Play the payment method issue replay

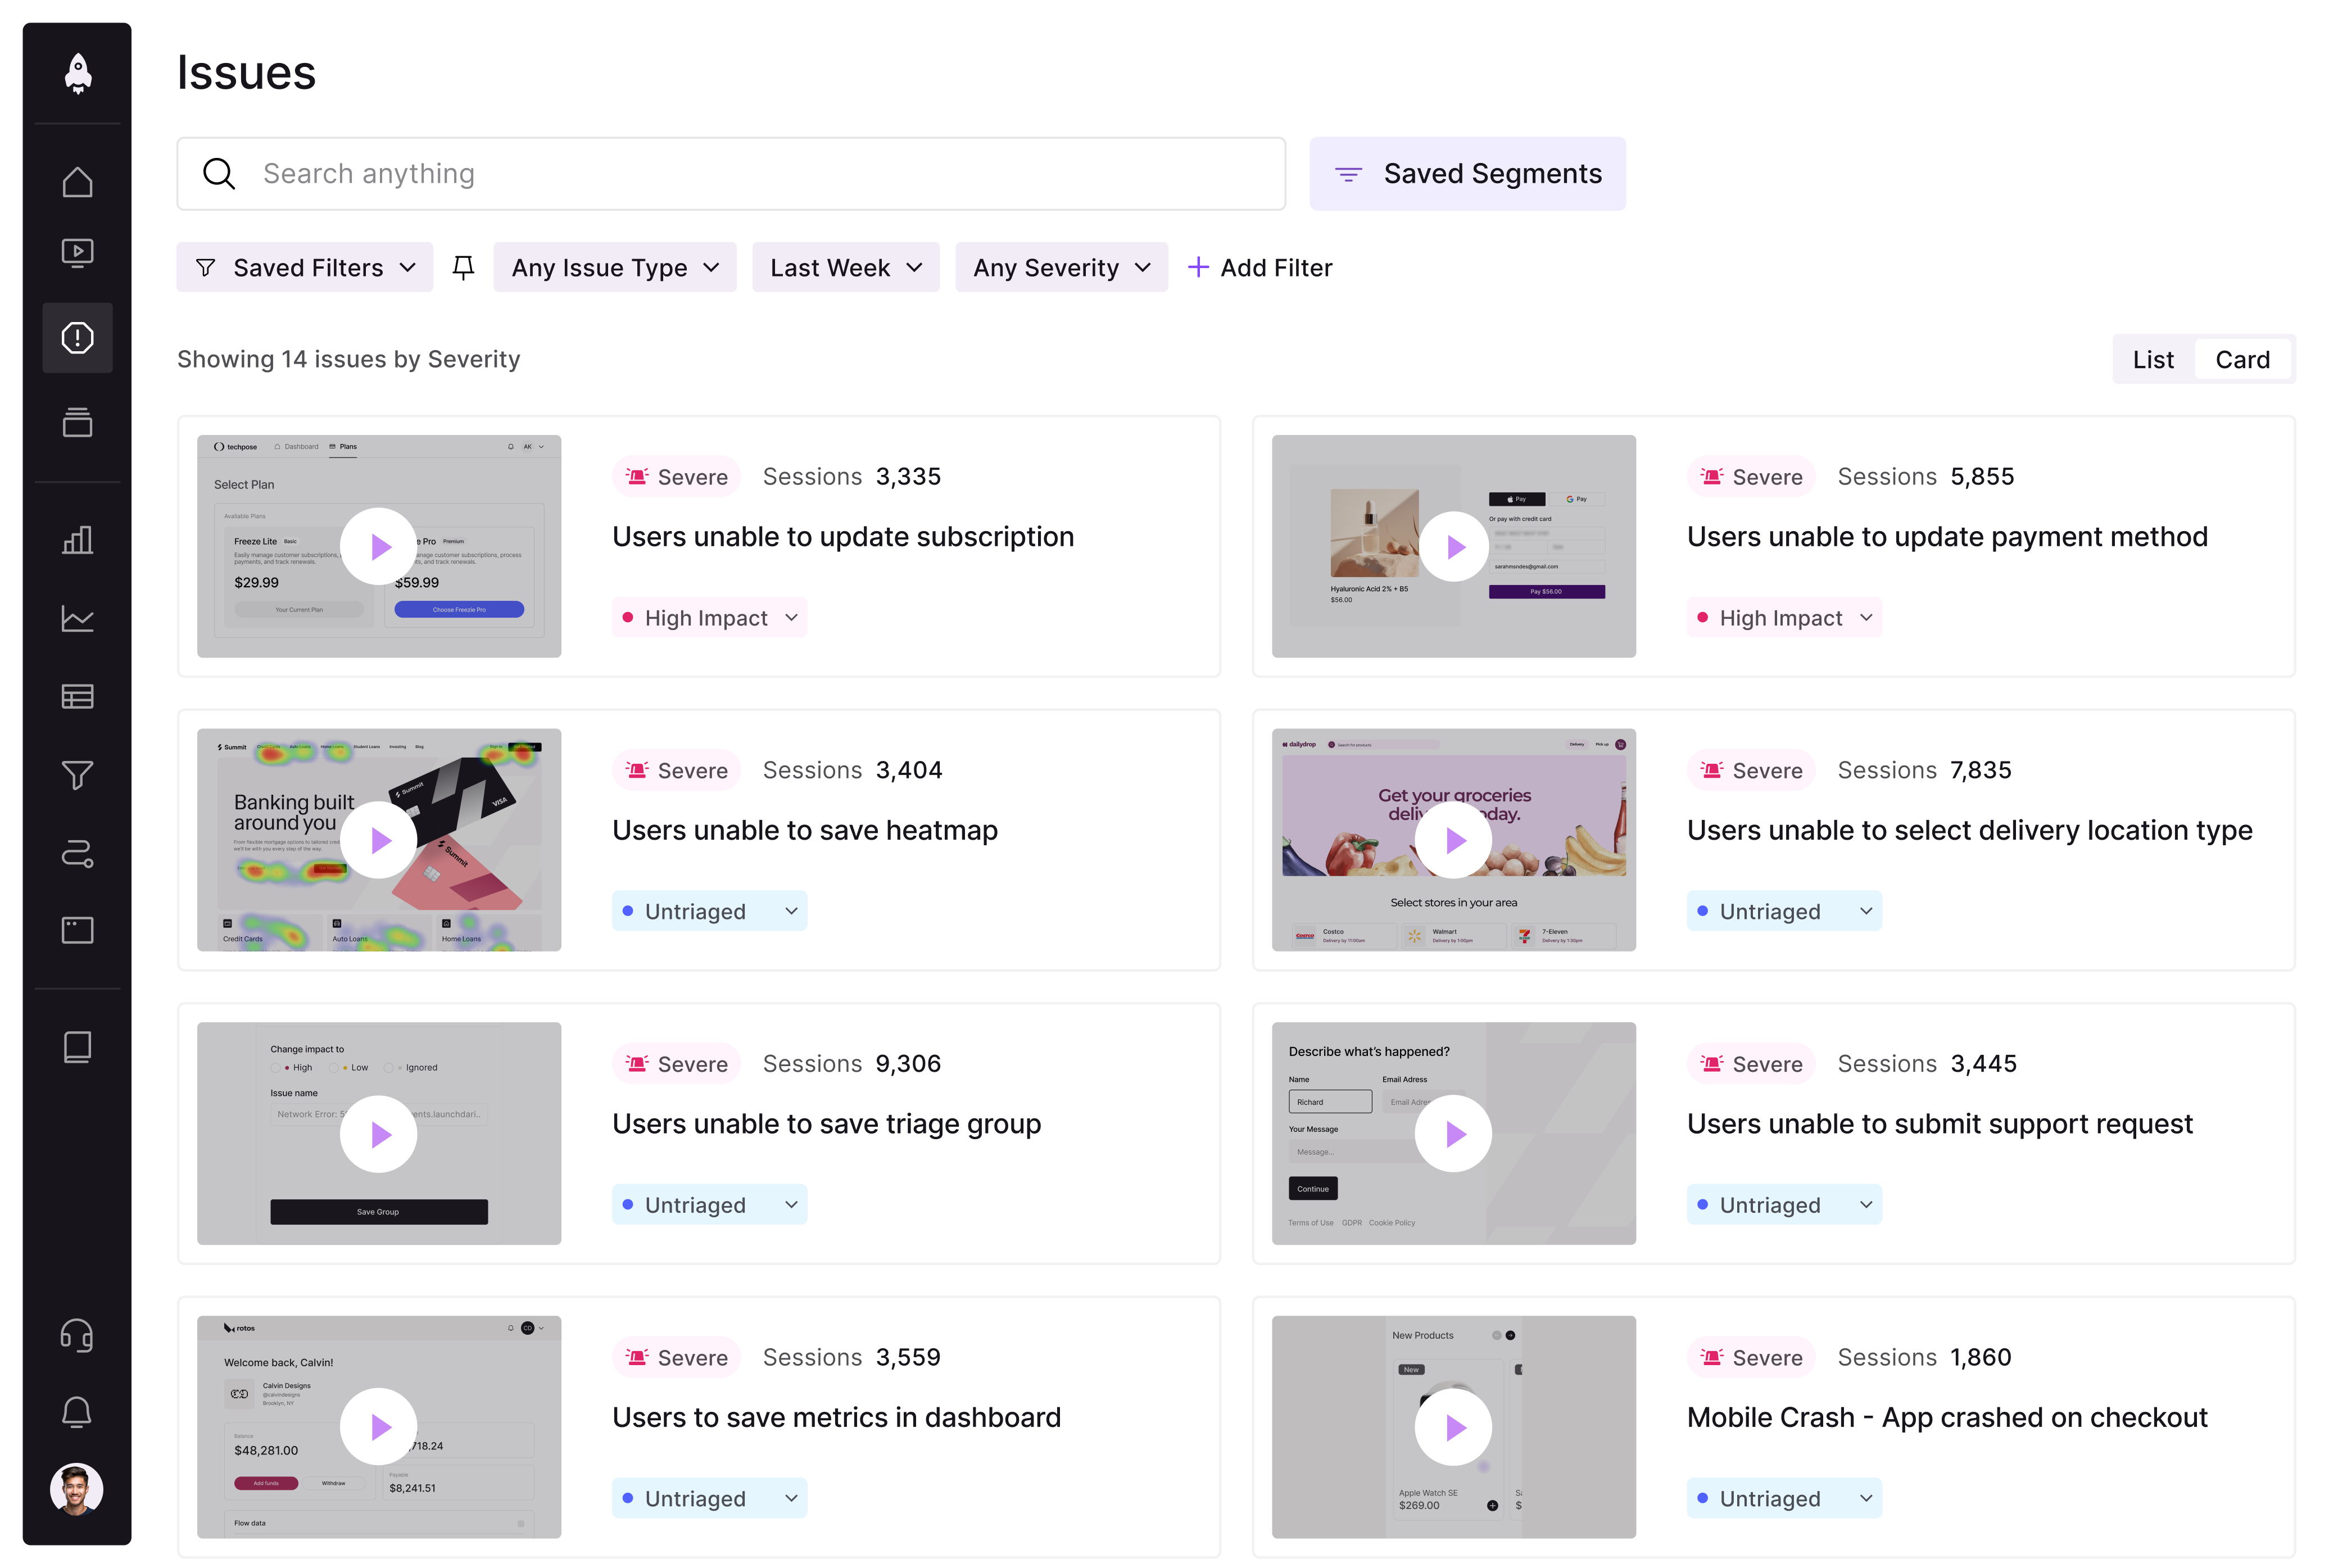click(1453, 546)
